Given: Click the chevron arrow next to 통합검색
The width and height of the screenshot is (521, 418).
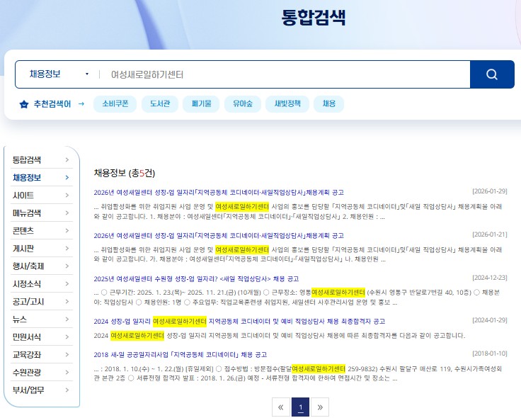Looking at the screenshot, I should coord(67,160).
